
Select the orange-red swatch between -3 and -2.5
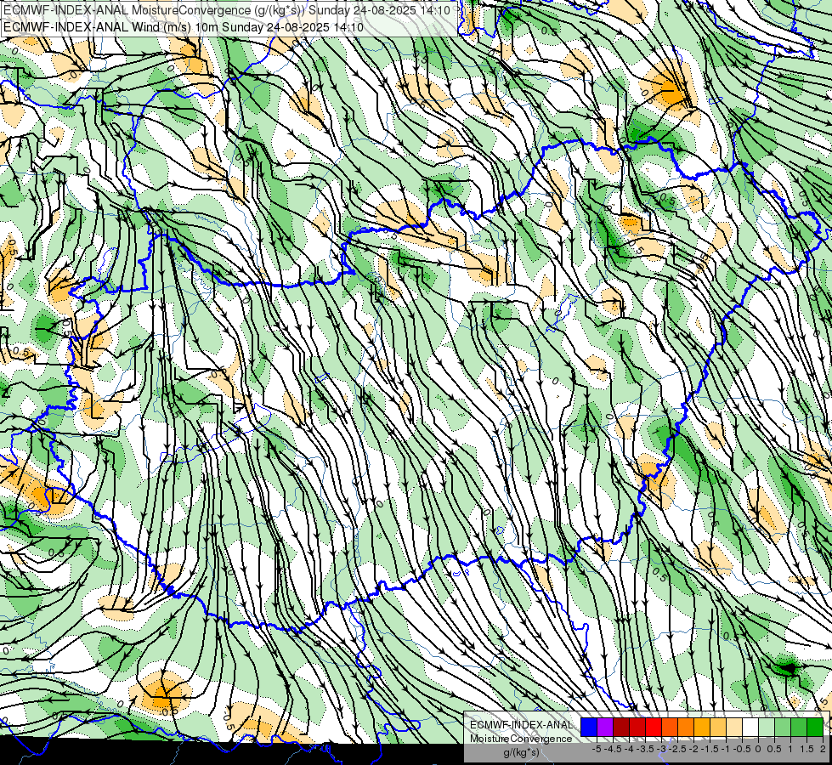tap(670, 728)
